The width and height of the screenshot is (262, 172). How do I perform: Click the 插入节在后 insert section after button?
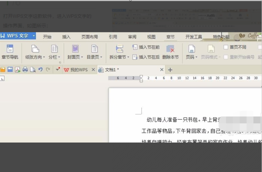(146, 57)
